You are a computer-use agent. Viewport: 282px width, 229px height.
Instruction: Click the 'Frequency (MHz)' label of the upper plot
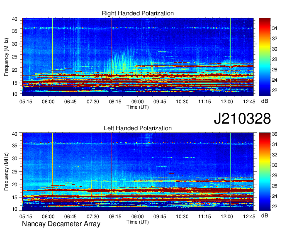(6, 57)
